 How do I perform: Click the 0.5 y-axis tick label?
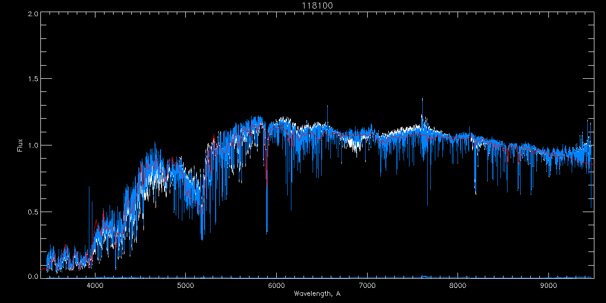click(x=33, y=212)
